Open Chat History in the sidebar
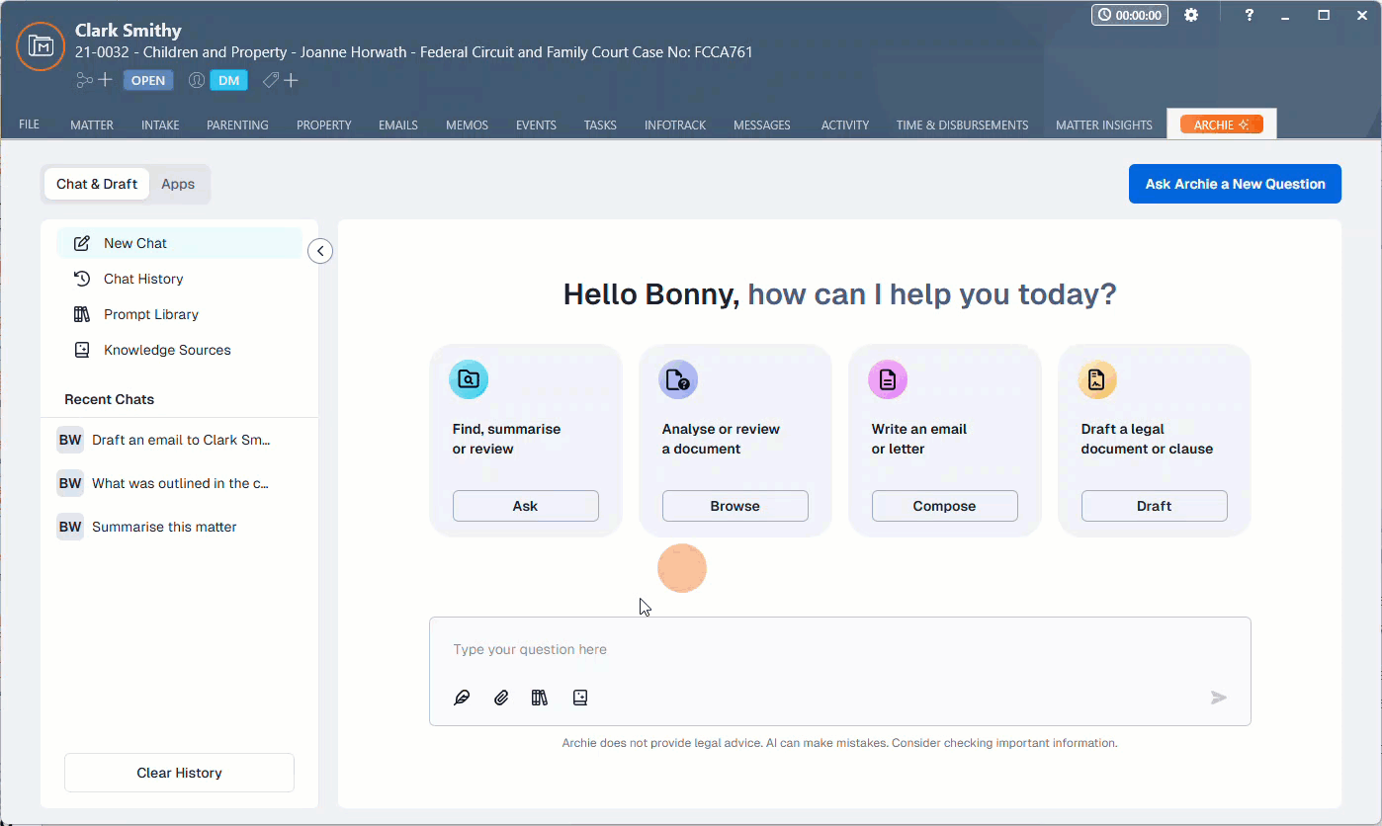Viewport: 1382px width, 826px height. point(143,279)
